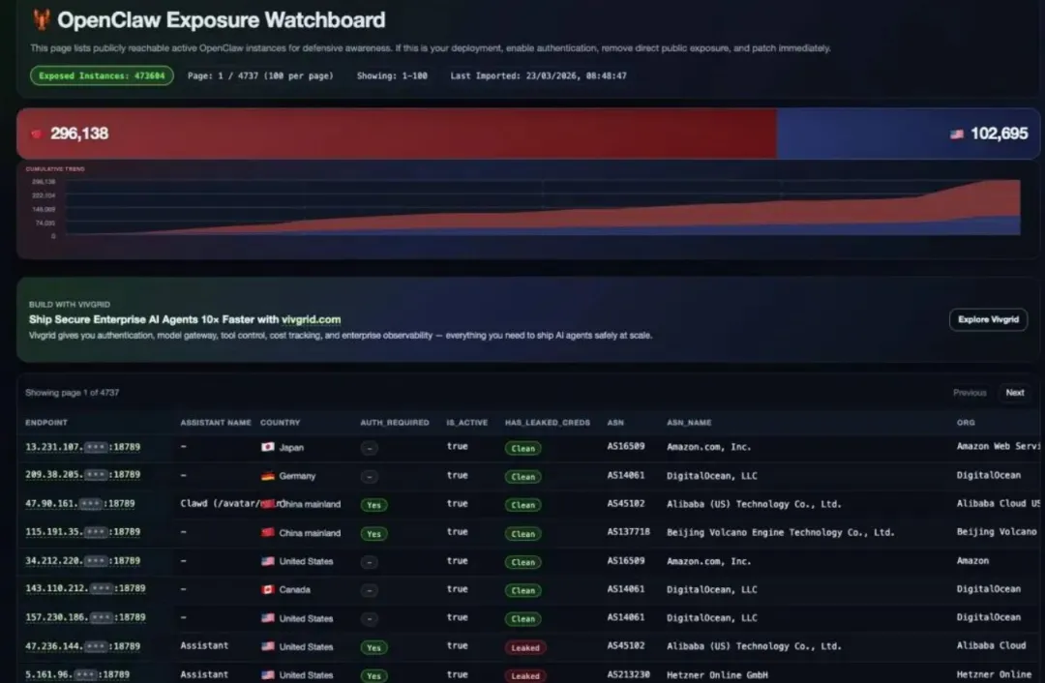Click the Leaked badge in 5.161.96 row
The height and width of the screenshot is (683, 1045).
coord(525,675)
